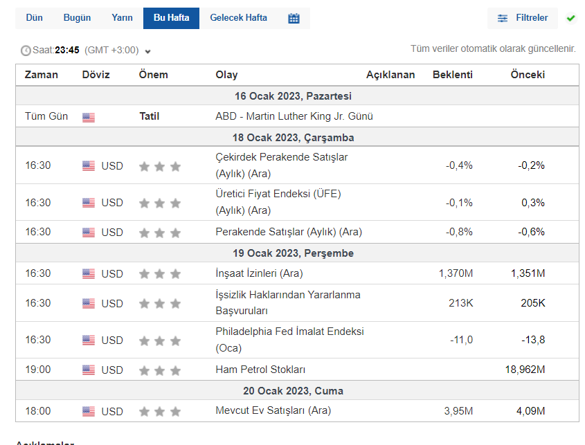Switch to Gelecek Hafta tab

[x=238, y=18]
